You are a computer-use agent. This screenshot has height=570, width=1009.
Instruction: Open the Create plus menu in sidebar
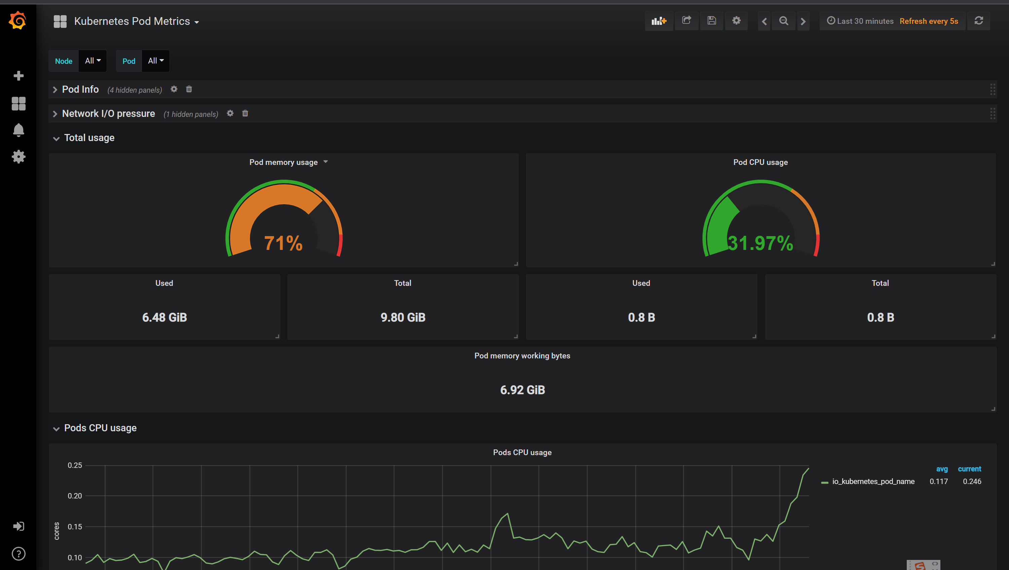[18, 76]
